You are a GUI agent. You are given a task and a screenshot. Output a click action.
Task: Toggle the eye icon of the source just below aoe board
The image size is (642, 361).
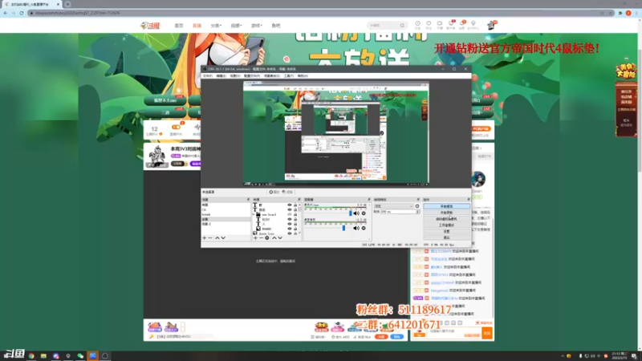point(290,219)
